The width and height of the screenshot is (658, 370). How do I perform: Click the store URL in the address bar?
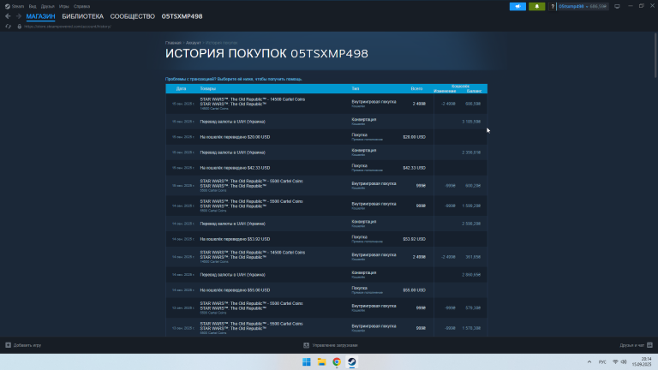68,27
